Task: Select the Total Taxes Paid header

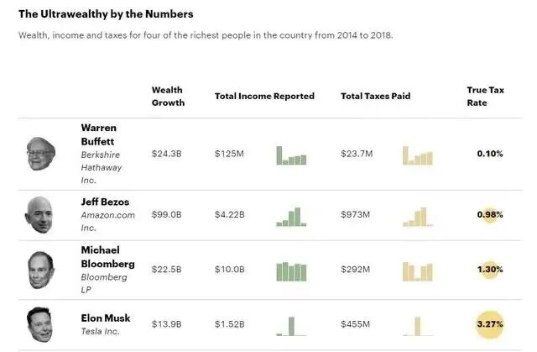Action: (x=375, y=96)
